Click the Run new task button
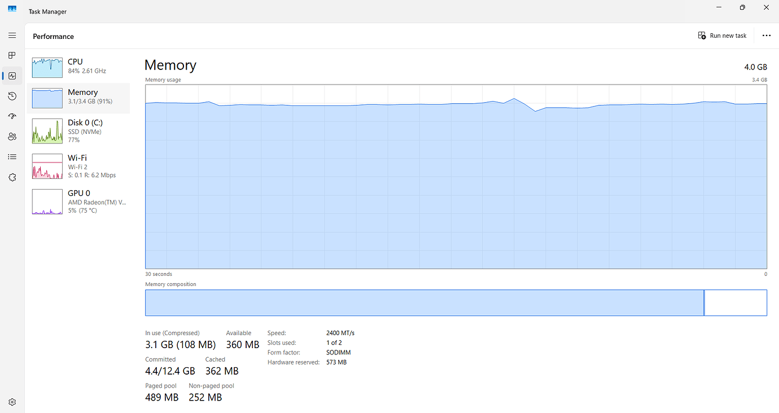Screen dimensions: 779x413 coord(722,36)
